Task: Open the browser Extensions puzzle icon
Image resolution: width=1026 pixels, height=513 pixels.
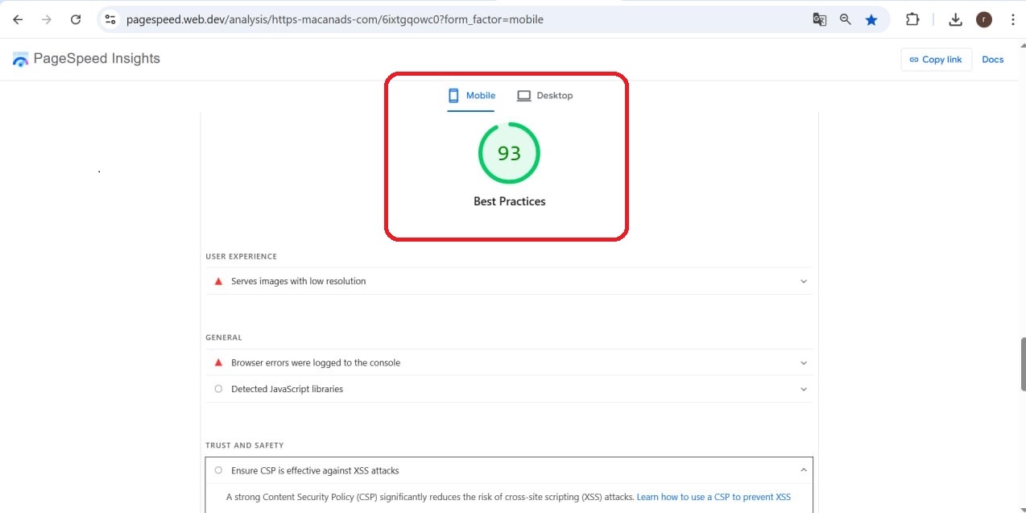Action: (912, 19)
